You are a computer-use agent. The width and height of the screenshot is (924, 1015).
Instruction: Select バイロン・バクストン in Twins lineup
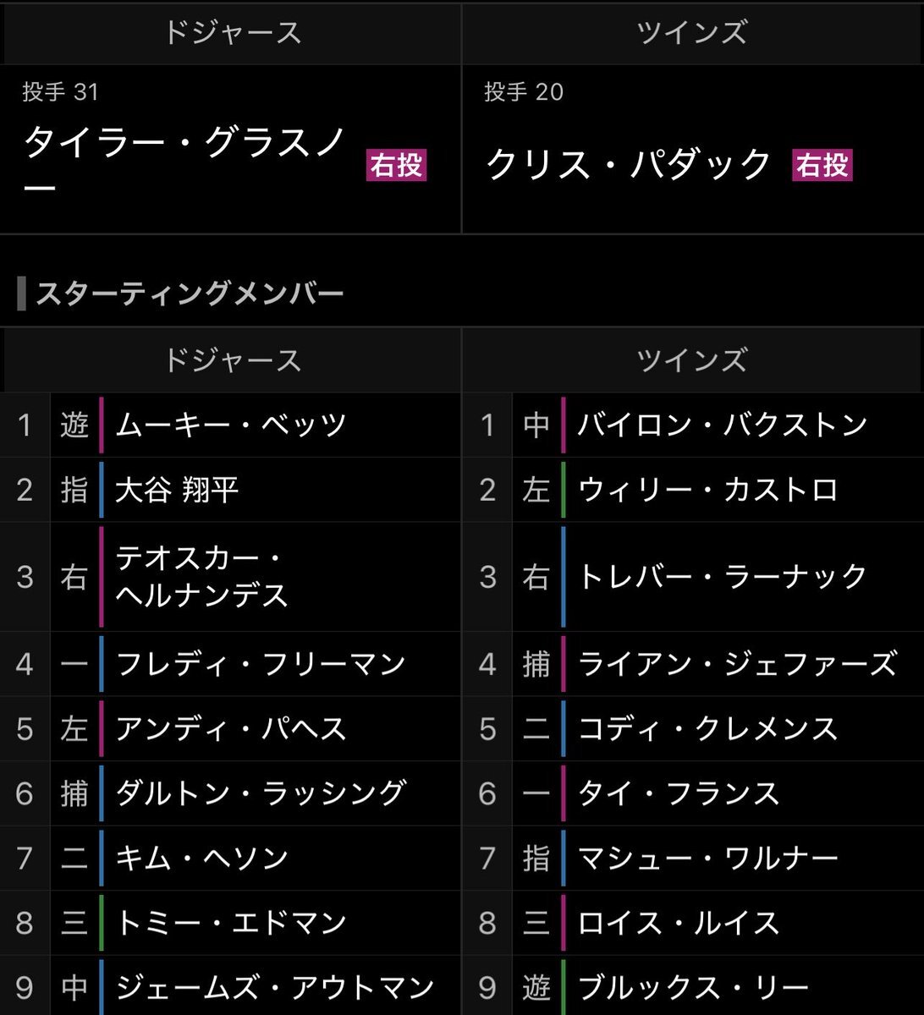[x=693, y=425]
